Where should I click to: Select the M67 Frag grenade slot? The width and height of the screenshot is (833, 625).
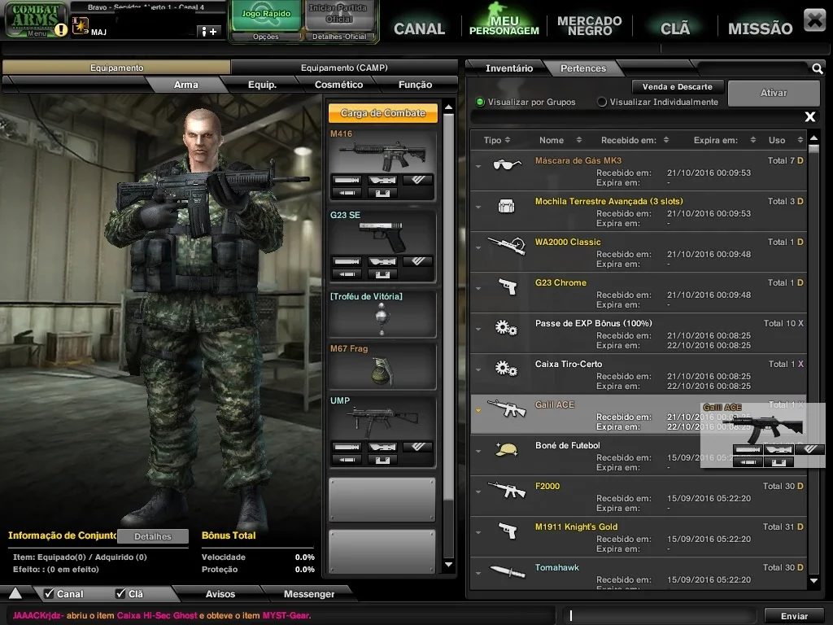pos(382,365)
